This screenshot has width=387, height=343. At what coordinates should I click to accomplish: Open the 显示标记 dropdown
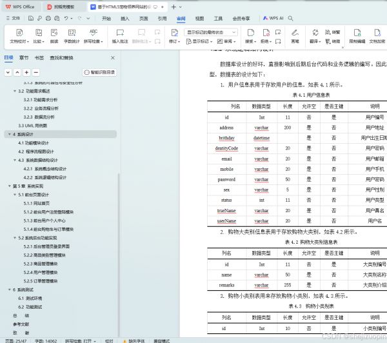[199, 41]
